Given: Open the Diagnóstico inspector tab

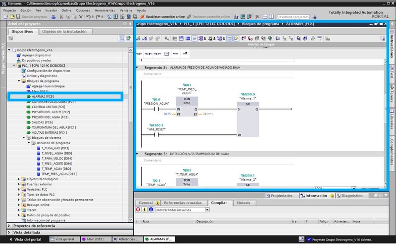Looking at the screenshot, I should click(x=350, y=196).
